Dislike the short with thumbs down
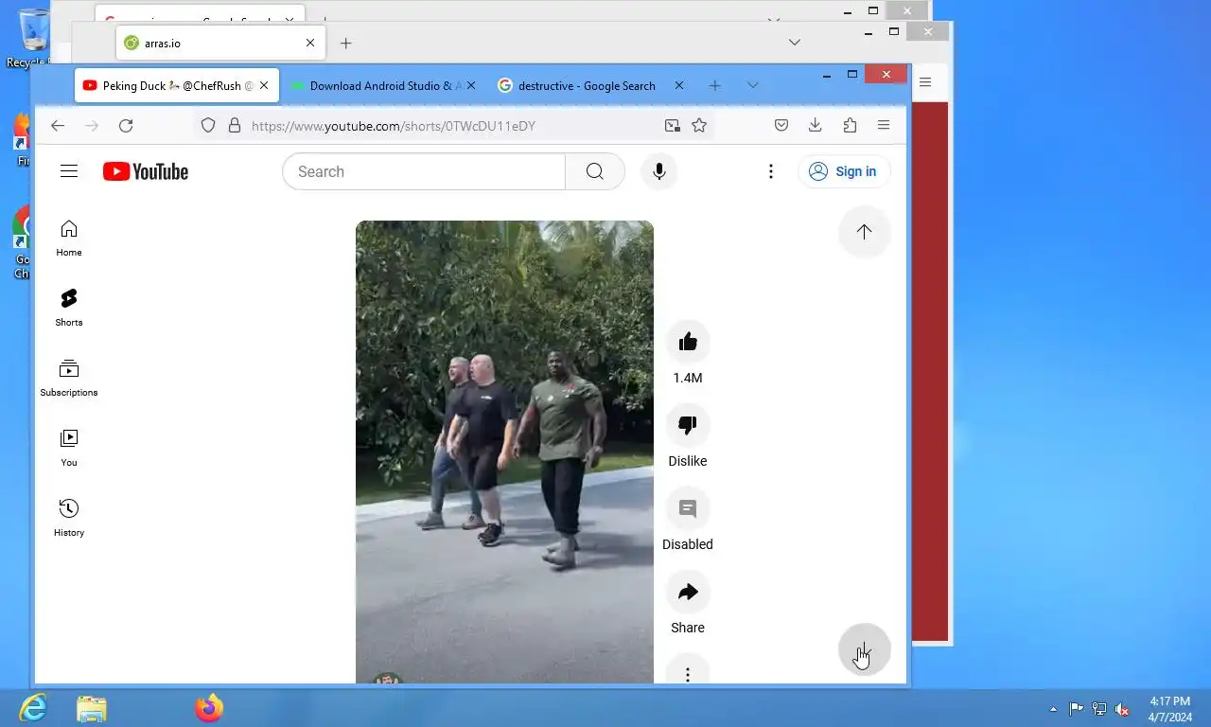This screenshot has height=727, width=1211. coord(688,425)
